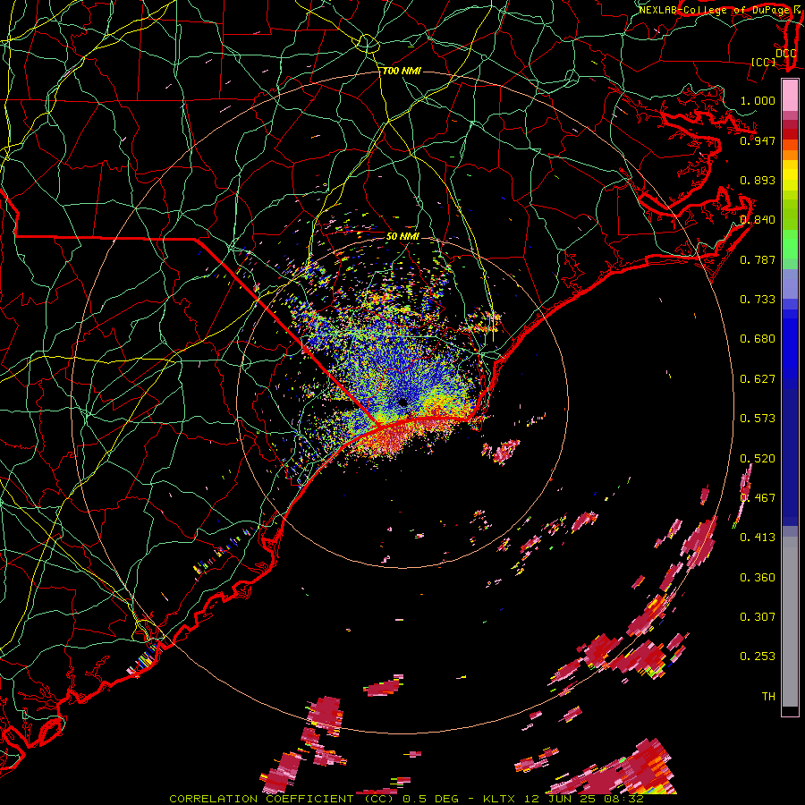Click the TH label at the scale bottom

pyautogui.click(x=768, y=696)
